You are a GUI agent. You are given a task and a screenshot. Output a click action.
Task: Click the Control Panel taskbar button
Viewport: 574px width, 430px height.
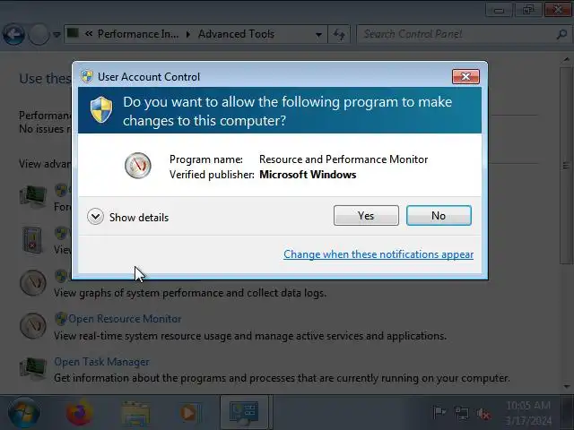pyautogui.click(x=244, y=413)
